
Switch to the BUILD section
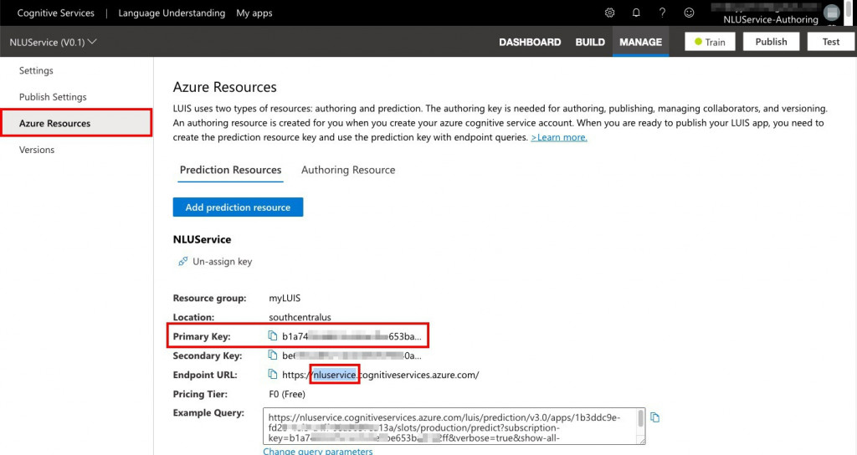[590, 42]
